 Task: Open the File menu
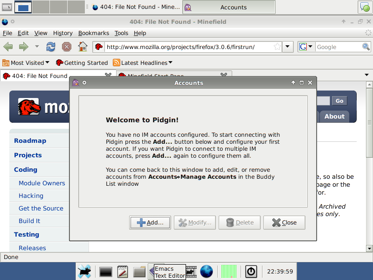point(7,33)
